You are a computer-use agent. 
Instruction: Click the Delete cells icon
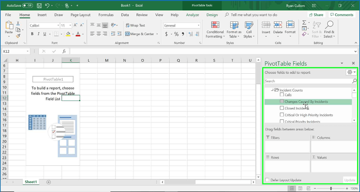pyautogui.click(x=278, y=25)
